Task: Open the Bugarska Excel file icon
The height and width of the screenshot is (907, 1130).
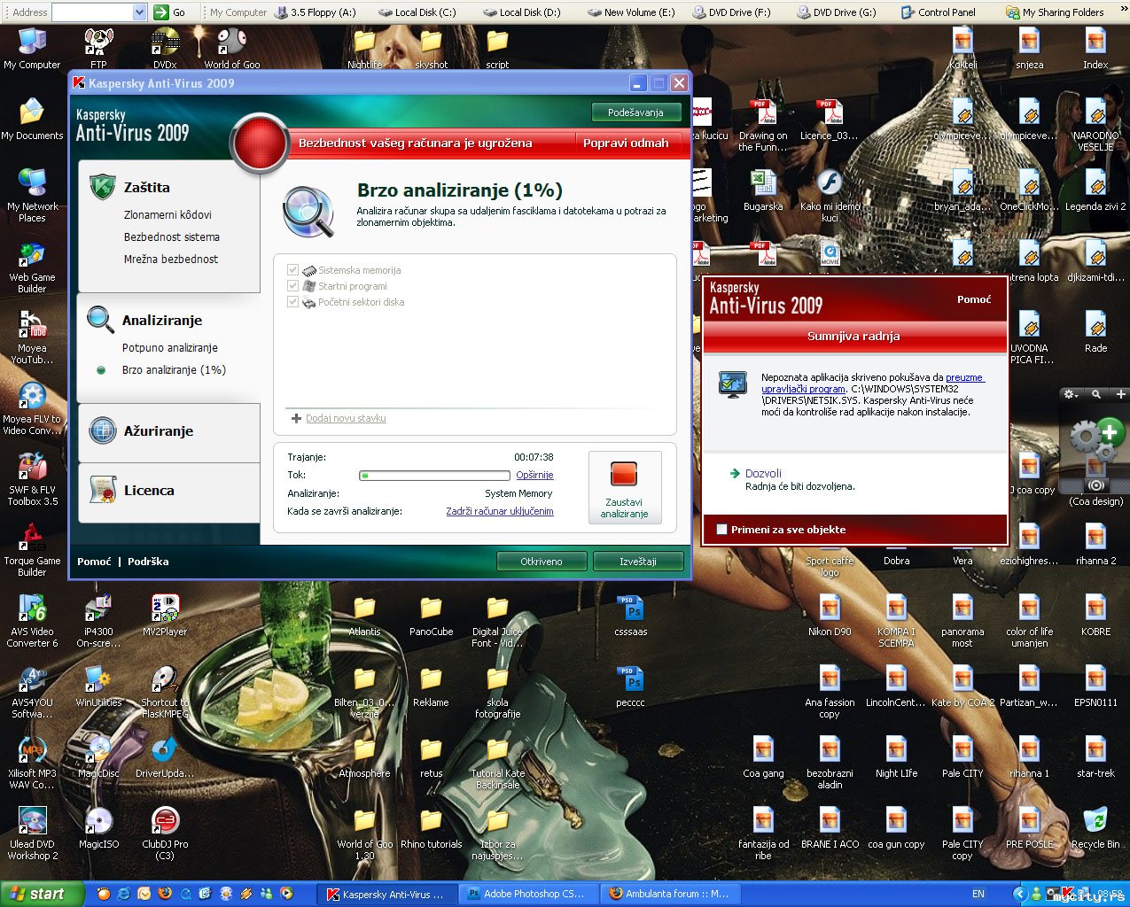Action: tap(763, 190)
